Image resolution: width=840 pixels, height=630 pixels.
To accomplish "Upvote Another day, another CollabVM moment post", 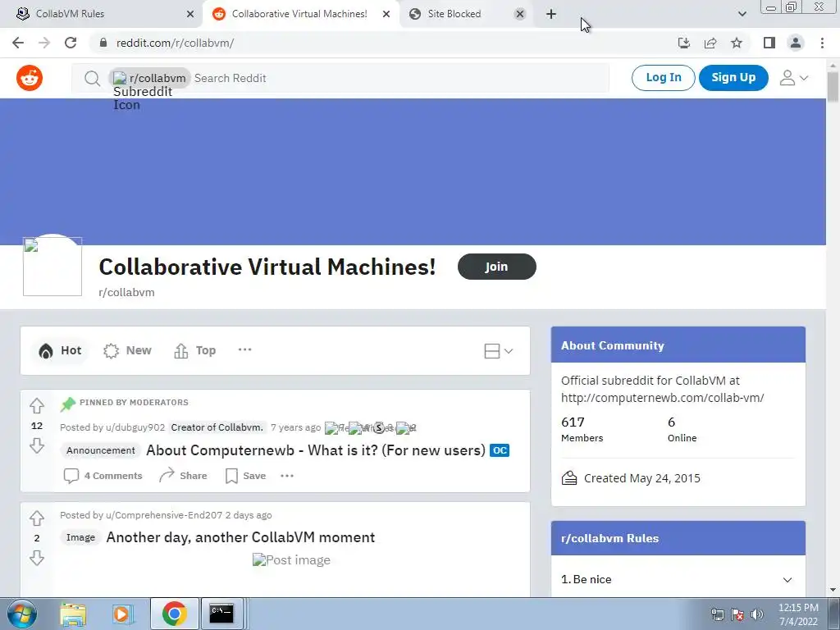I will [36, 518].
